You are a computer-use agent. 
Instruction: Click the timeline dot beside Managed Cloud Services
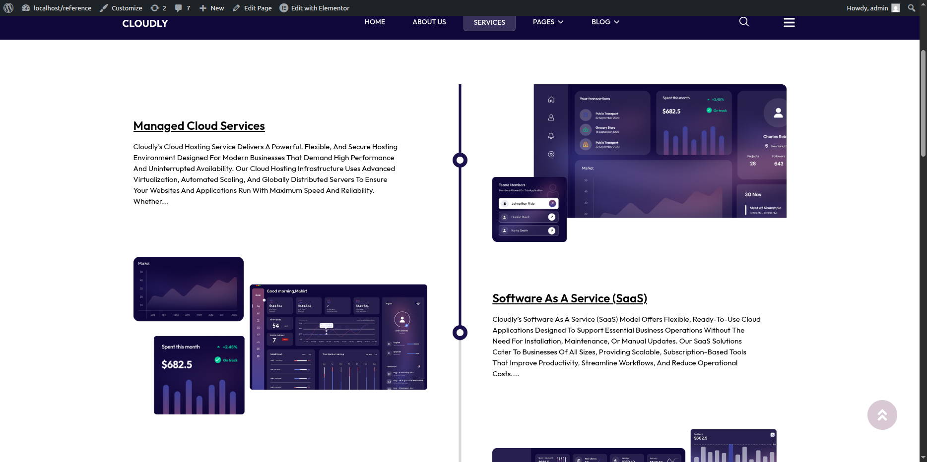point(460,160)
